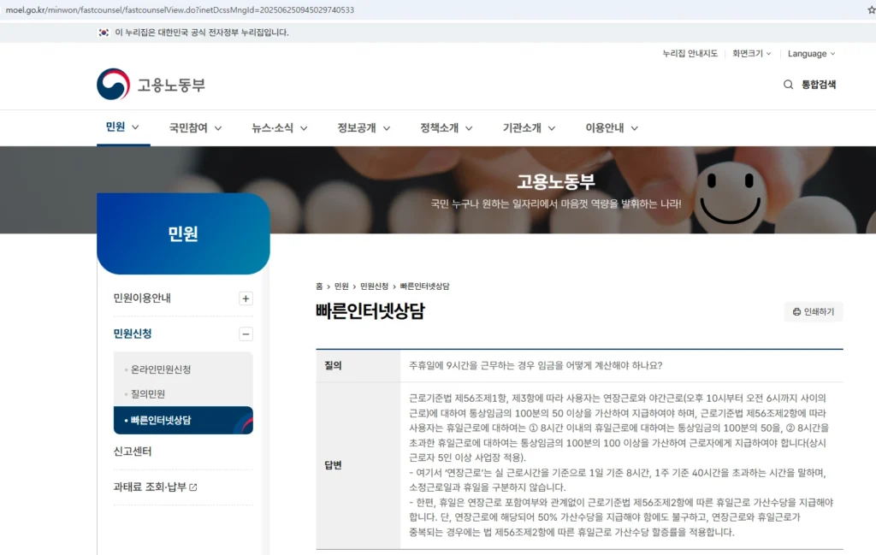Click the printer icon on 인쇄하기

[x=796, y=312]
